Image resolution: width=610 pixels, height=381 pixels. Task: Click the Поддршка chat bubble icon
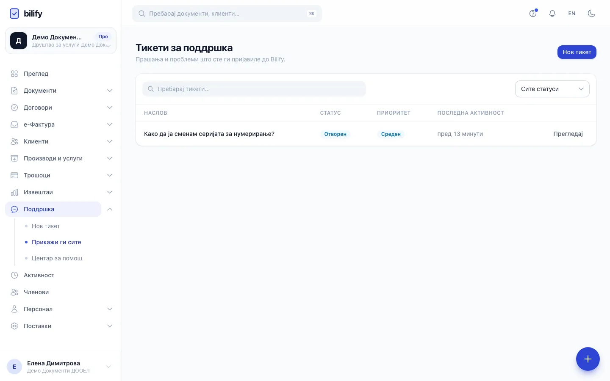[x=14, y=209]
